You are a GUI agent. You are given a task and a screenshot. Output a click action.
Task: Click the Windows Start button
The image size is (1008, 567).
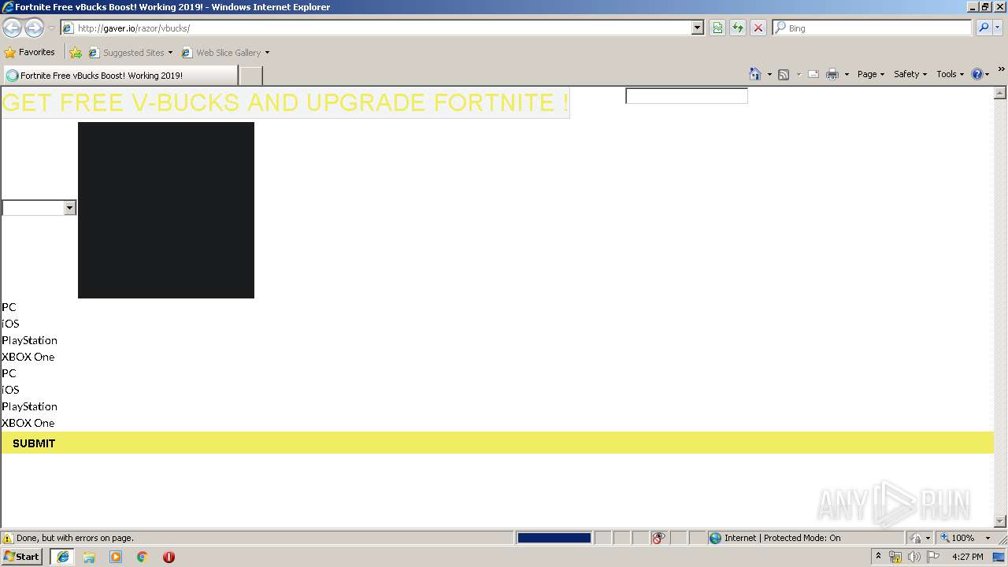point(22,557)
